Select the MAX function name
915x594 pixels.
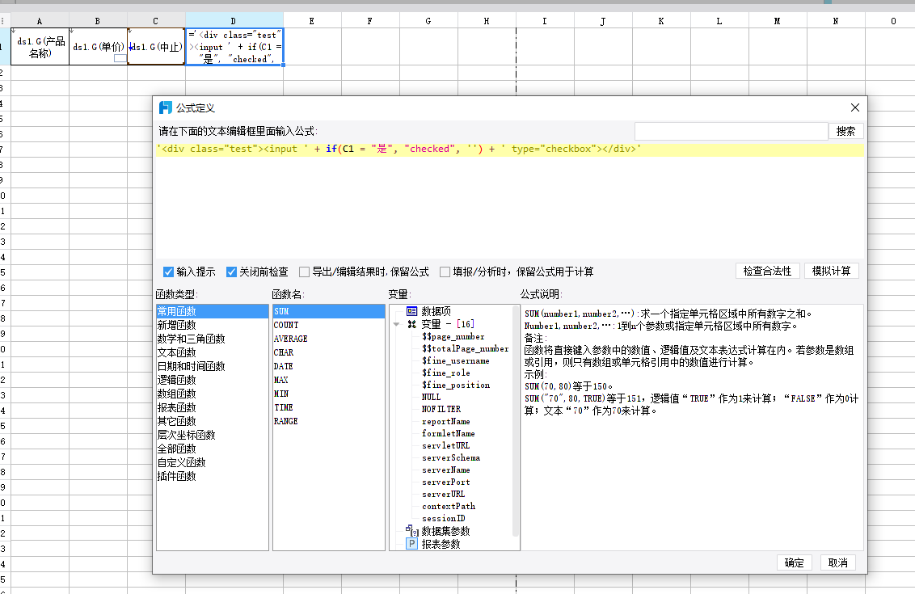click(328, 381)
